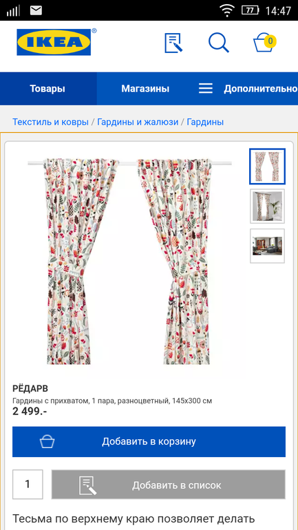The height and width of the screenshot is (530, 298).
Task: Check the Wi-Fi status icon
Action: coord(227,10)
